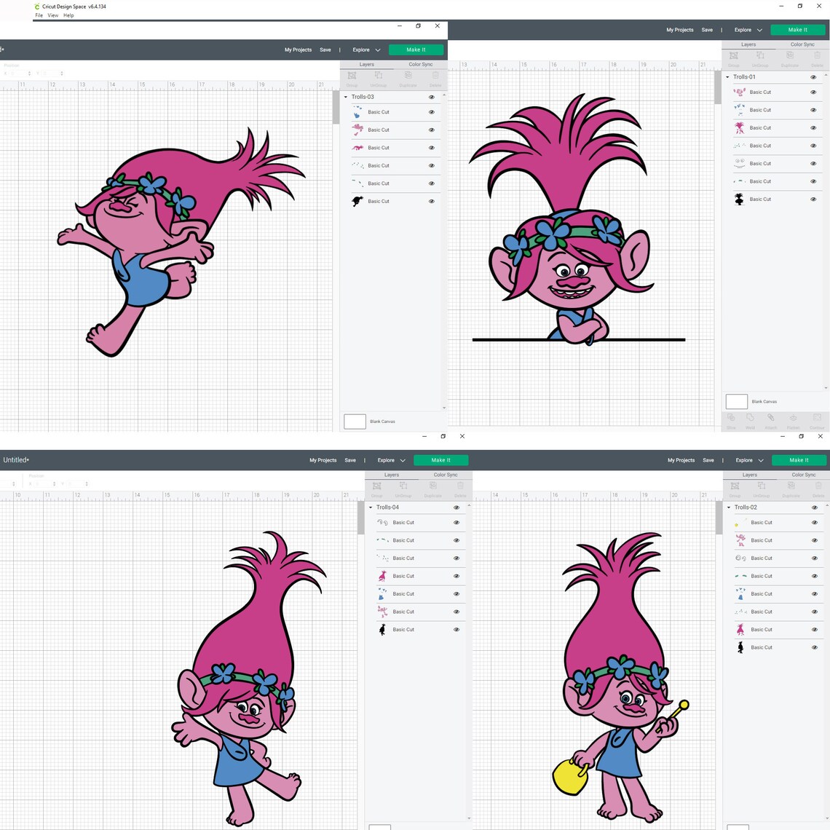
Task: Click Blank Canvas swatch in Trolls-01 window
Action: click(x=736, y=402)
